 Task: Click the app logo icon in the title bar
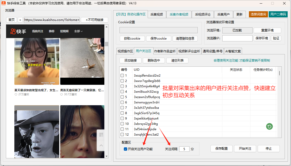tap(4, 3)
